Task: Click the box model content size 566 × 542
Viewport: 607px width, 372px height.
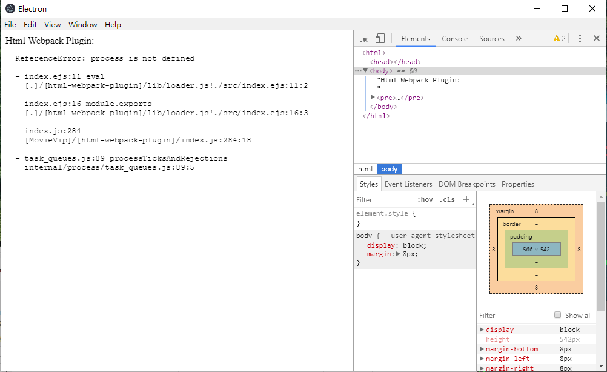Action: coord(536,249)
